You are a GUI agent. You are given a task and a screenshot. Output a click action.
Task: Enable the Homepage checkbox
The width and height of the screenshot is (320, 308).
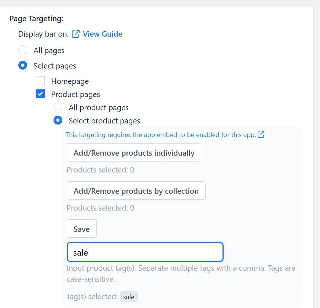point(40,81)
